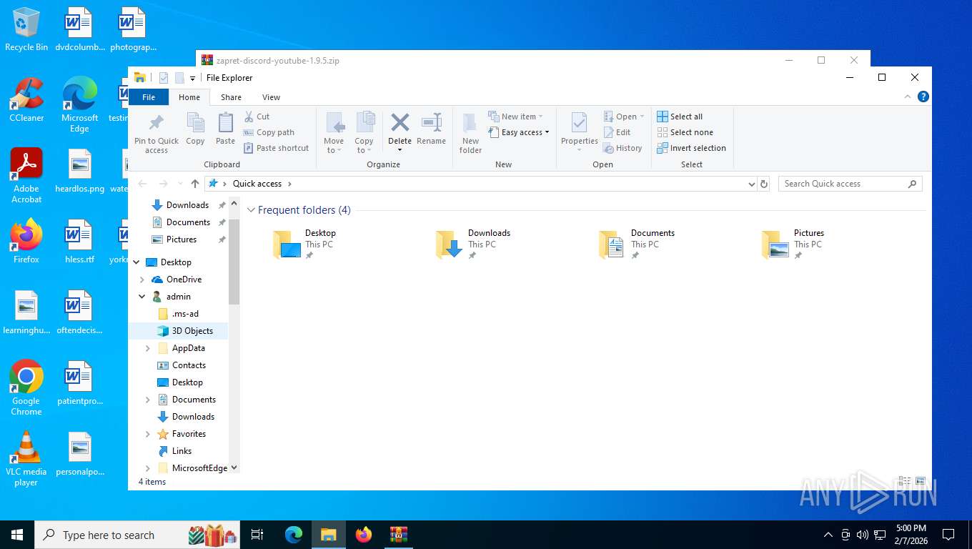Switch to large icons view in status bar
The width and height of the screenshot is (972, 549).
pos(921,482)
